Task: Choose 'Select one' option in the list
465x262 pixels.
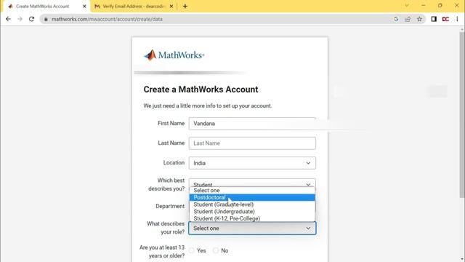Action: [x=252, y=191]
